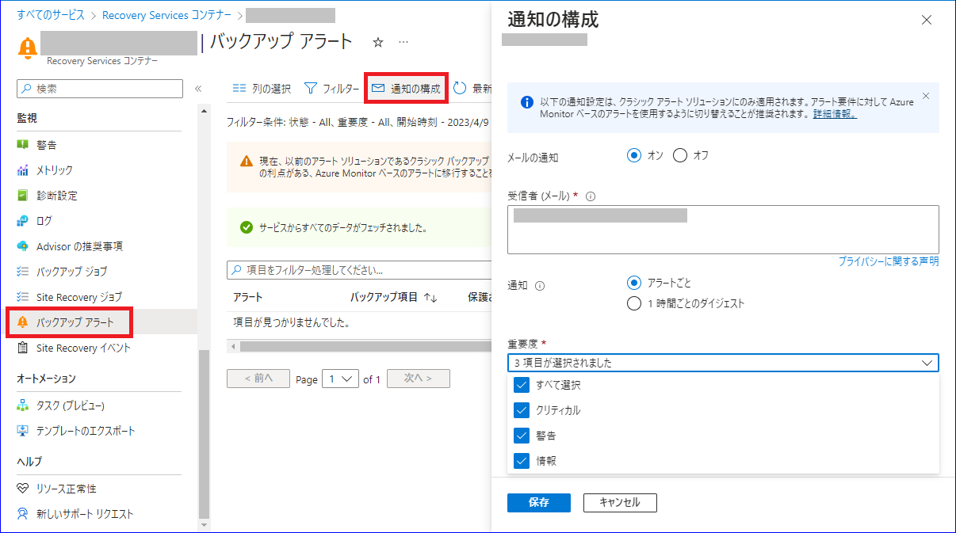
Task: Collapse the sidebar with the double chevron
Action: coord(198,89)
